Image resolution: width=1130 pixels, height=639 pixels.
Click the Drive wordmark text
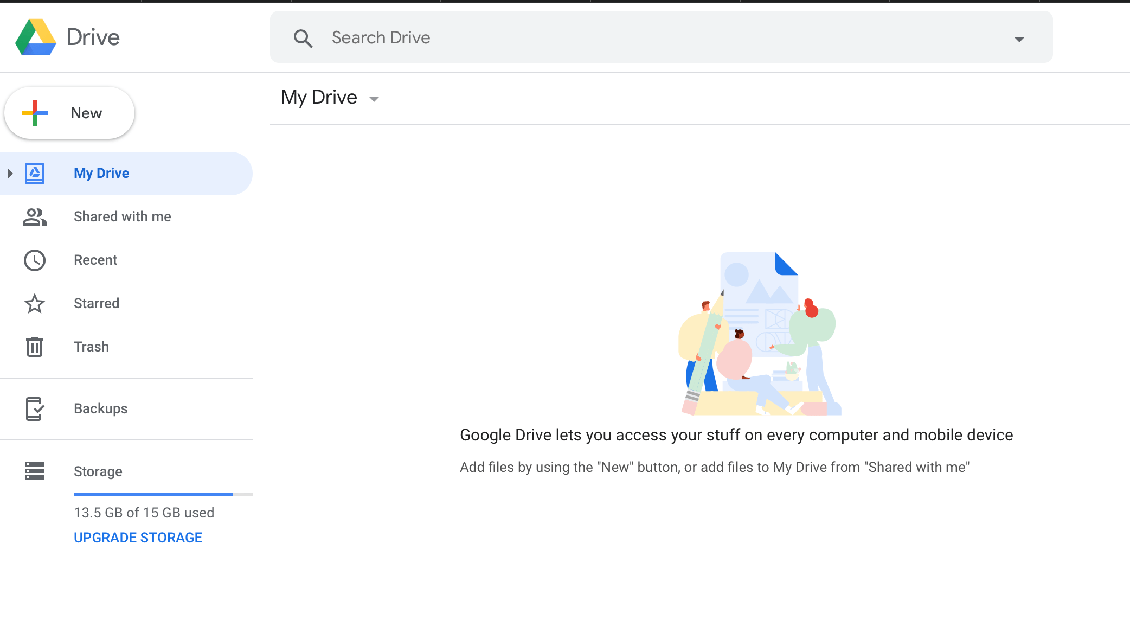pos(93,37)
